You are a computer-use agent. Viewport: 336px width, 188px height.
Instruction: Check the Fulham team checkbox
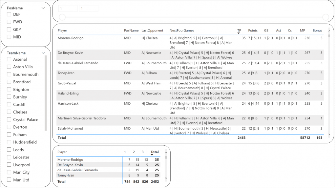tap(9, 135)
